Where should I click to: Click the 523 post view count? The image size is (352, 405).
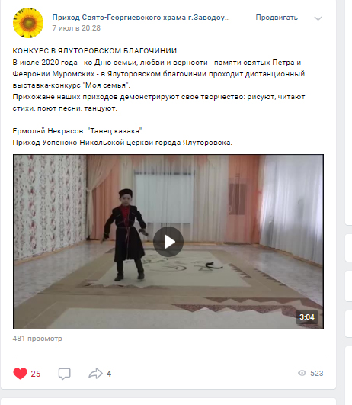(317, 373)
